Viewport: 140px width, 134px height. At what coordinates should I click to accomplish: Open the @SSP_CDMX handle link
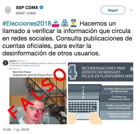26,13
